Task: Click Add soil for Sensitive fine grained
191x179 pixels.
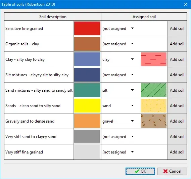Action: tap(177, 29)
